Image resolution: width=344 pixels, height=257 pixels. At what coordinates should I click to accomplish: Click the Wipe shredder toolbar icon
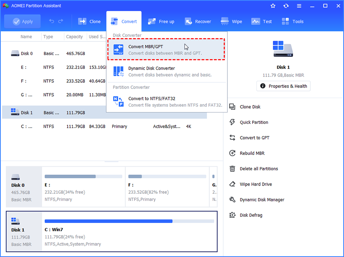[x=225, y=21]
